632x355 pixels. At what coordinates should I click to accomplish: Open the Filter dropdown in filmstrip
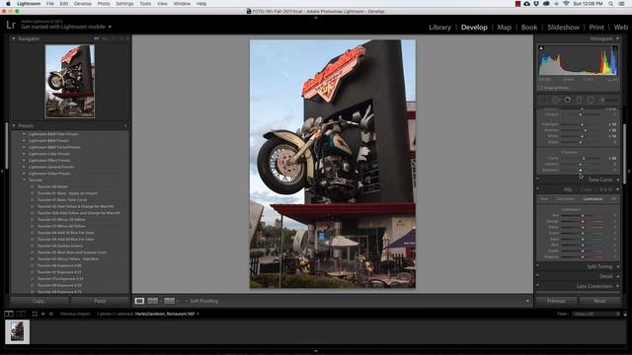[596, 314]
